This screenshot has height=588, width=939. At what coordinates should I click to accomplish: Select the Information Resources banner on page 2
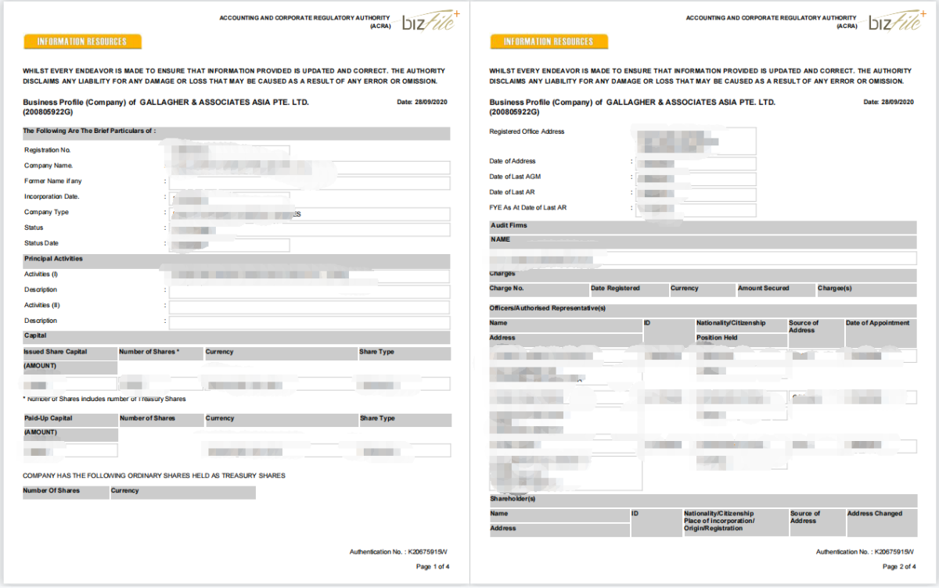[549, 41]
